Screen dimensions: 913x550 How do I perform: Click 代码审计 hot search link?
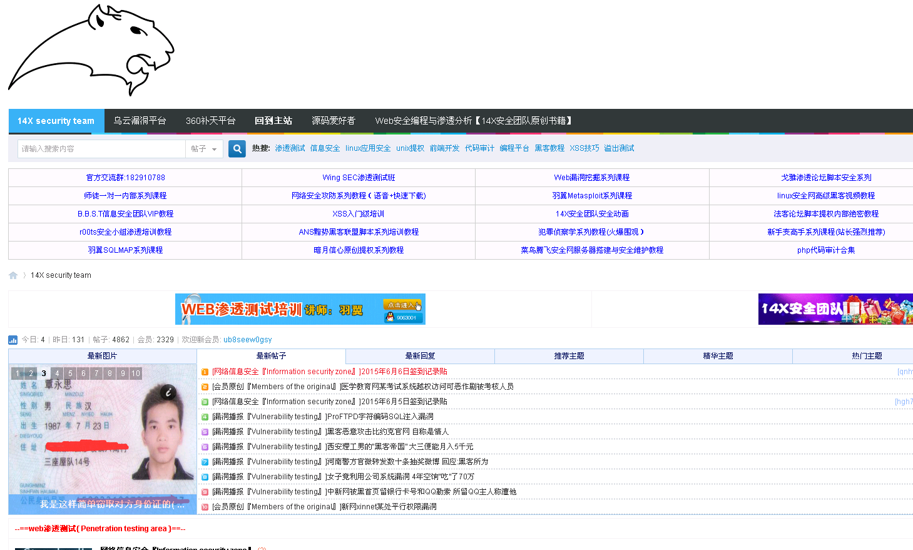(x=479, y=148)
